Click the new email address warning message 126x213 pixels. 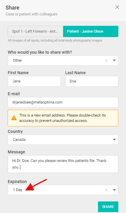63,118
